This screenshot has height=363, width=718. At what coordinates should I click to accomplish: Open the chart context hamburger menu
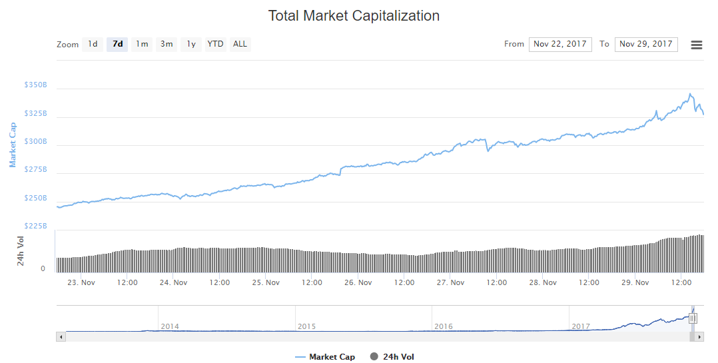(697, 45)
